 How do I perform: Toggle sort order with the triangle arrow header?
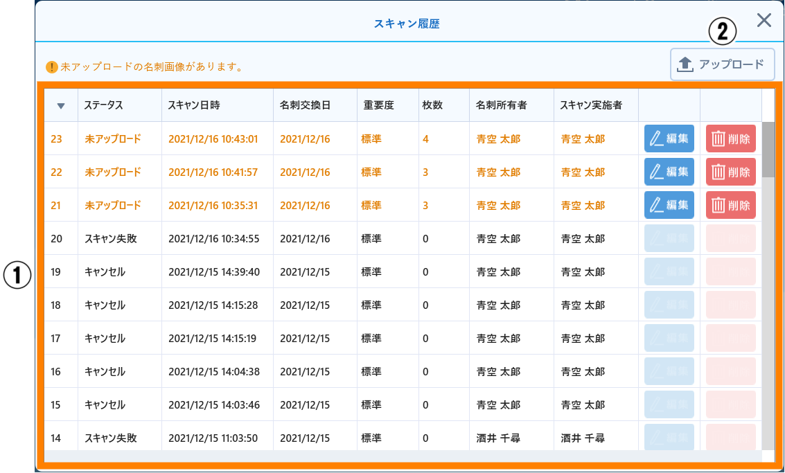point(61,106)
